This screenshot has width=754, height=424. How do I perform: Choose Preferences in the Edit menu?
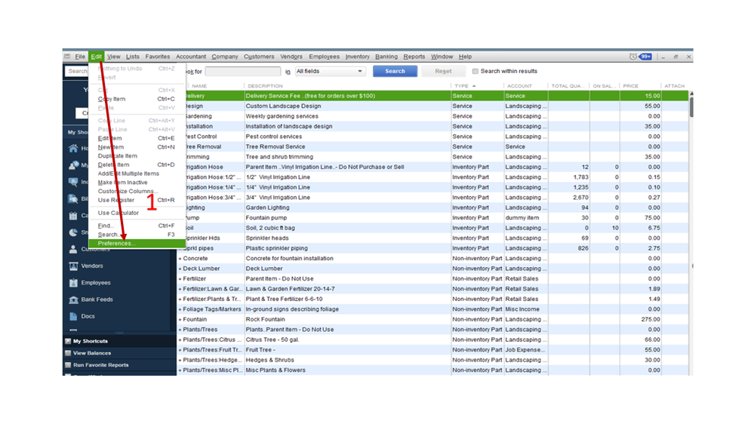pos(137,243)
